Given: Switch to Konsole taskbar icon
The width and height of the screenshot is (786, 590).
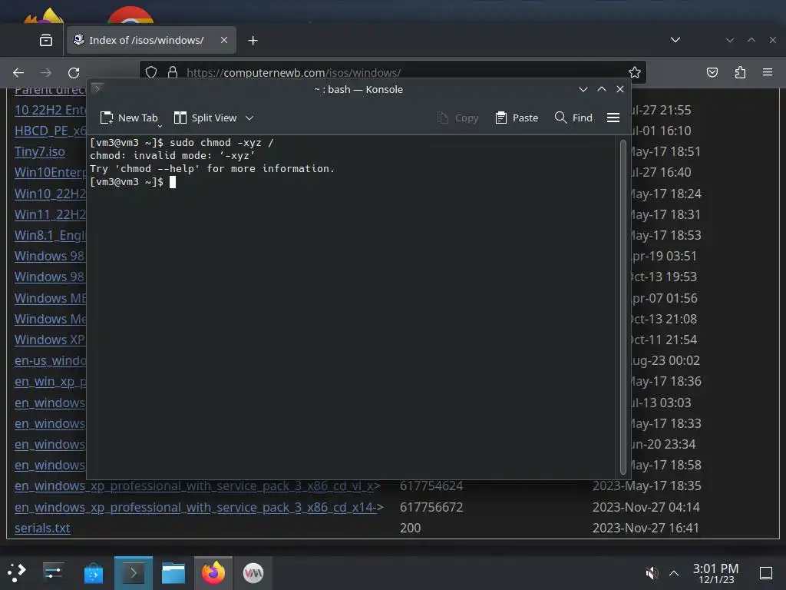Looking at the screenshot, I should click(x=134, y=573).
